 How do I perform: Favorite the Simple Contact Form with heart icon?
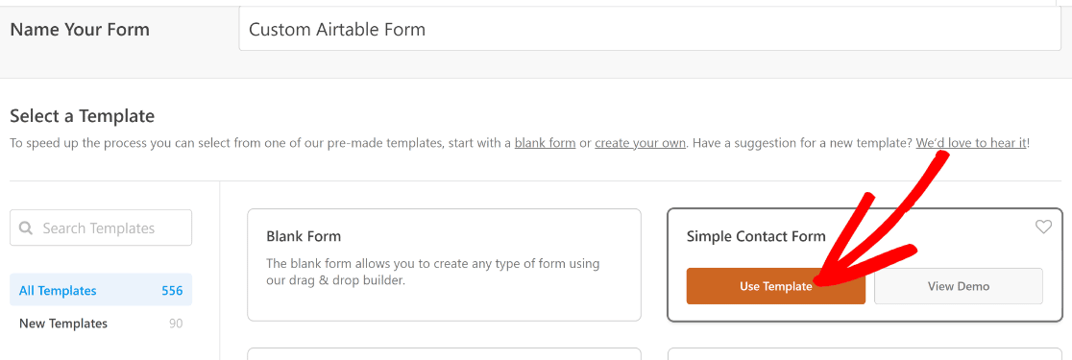tap(1042, 227)
